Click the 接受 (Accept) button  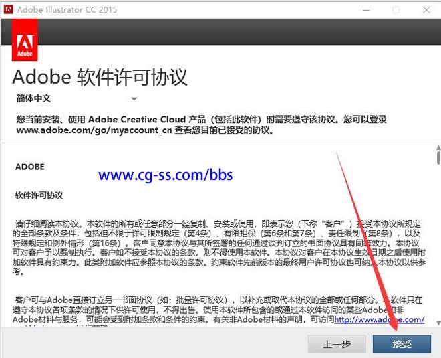[x=402, y=344]
